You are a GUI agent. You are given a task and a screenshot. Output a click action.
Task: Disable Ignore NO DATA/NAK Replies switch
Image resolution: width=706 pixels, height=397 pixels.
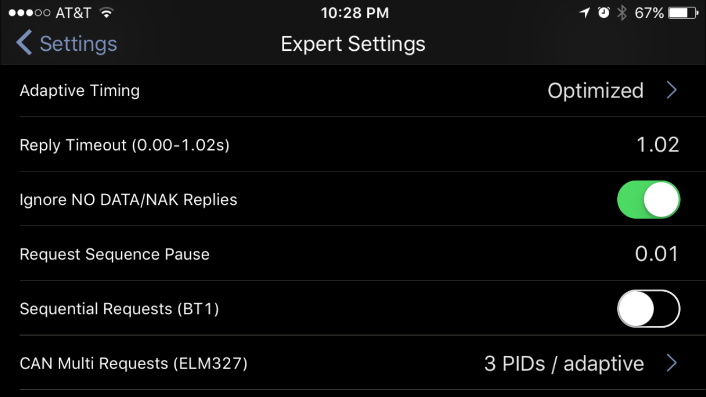coord(648,200)
